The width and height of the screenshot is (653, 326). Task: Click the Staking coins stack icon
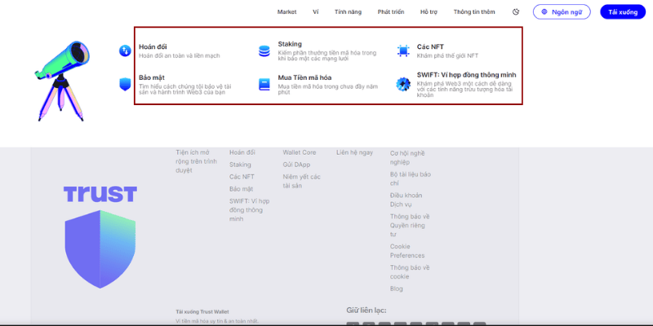[x=264, y=51]
